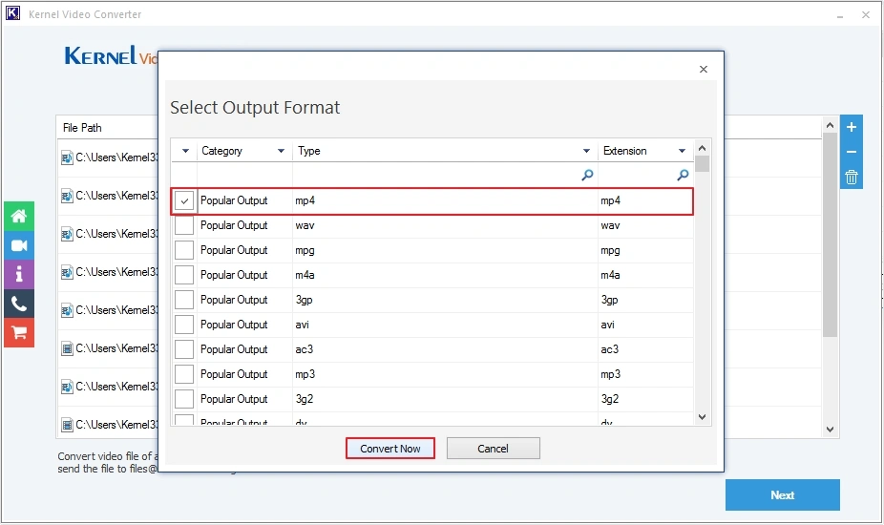The width and height of the screenshot is (884, 525).
Task: Click the Next button in main window
Action: [783, 495]
